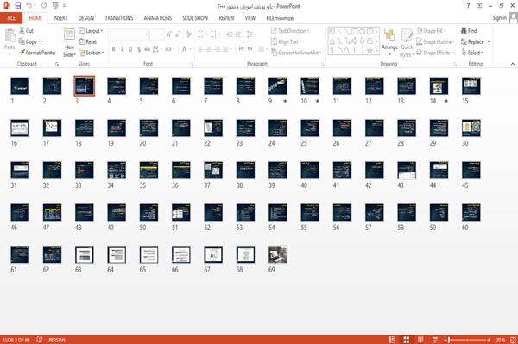Click the Align Text button
This screenshot has height=344, width=518.
pyautogui.click(x=286, y=42)
